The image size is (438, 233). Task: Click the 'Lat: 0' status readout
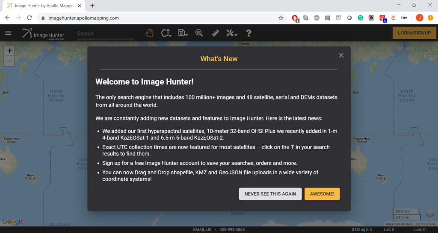pyautogui.click(x=389, y=230)
